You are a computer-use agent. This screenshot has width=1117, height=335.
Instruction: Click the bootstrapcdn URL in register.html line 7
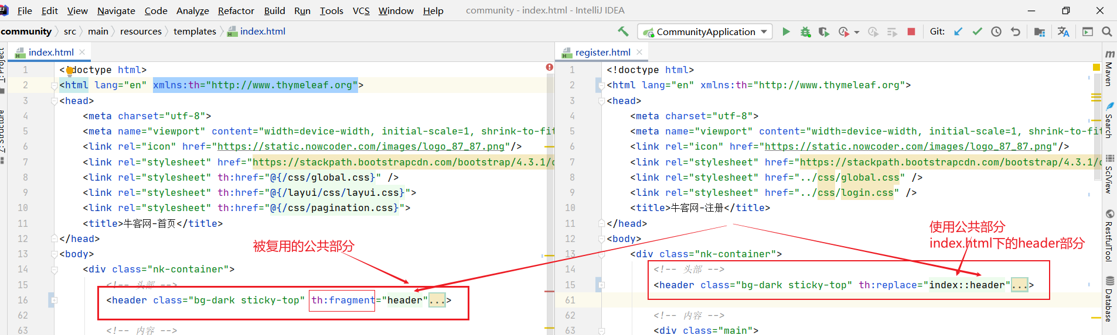click(951, 163)
